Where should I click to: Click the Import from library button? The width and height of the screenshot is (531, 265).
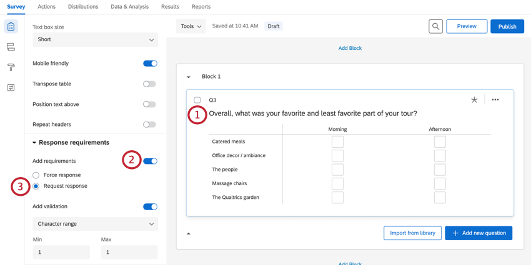point(412,233)
